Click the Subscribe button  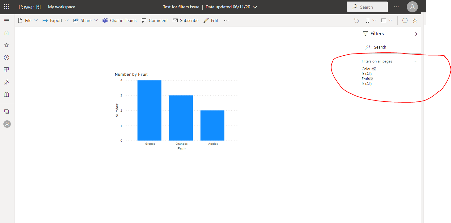pyautogui.click(x=186, y=20)
